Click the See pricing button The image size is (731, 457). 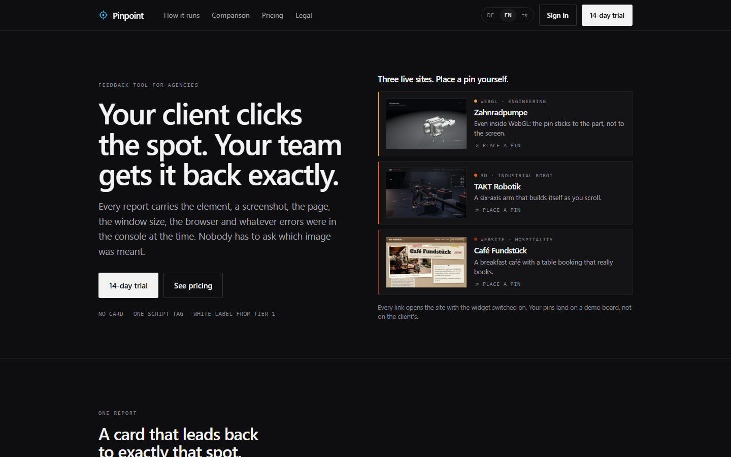coord(193,285)
